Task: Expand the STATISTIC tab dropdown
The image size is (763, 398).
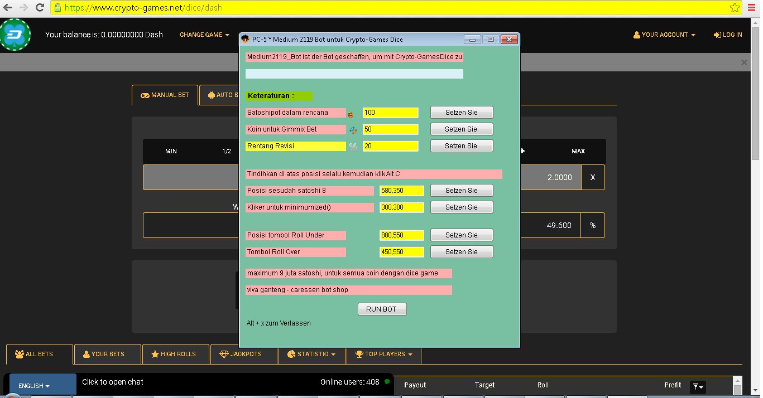Action: [x=311, y=354]
